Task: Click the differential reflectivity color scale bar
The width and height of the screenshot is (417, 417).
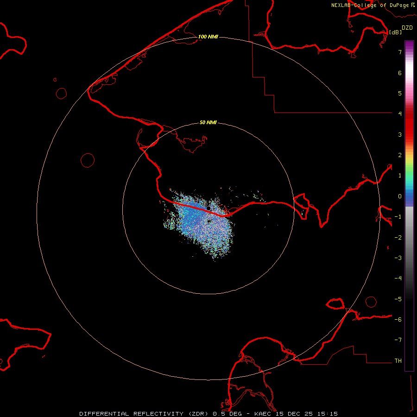Action: coord(409,206)
